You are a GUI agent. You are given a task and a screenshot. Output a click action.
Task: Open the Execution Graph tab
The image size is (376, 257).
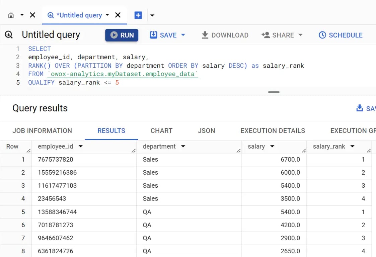(353, 131)
